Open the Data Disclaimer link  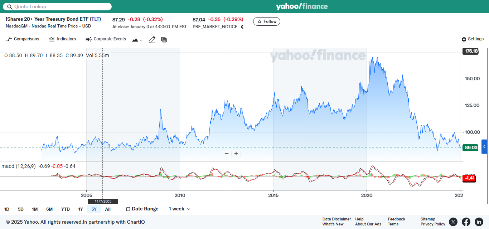[337, 219]
